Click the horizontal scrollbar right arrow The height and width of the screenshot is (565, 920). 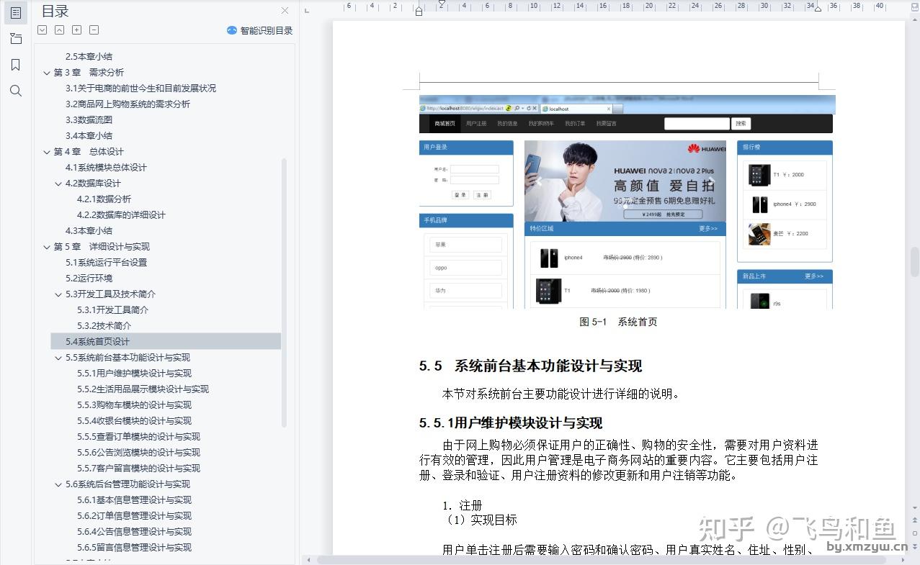(903, 559)
